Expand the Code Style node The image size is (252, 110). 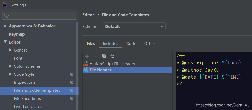10,74
